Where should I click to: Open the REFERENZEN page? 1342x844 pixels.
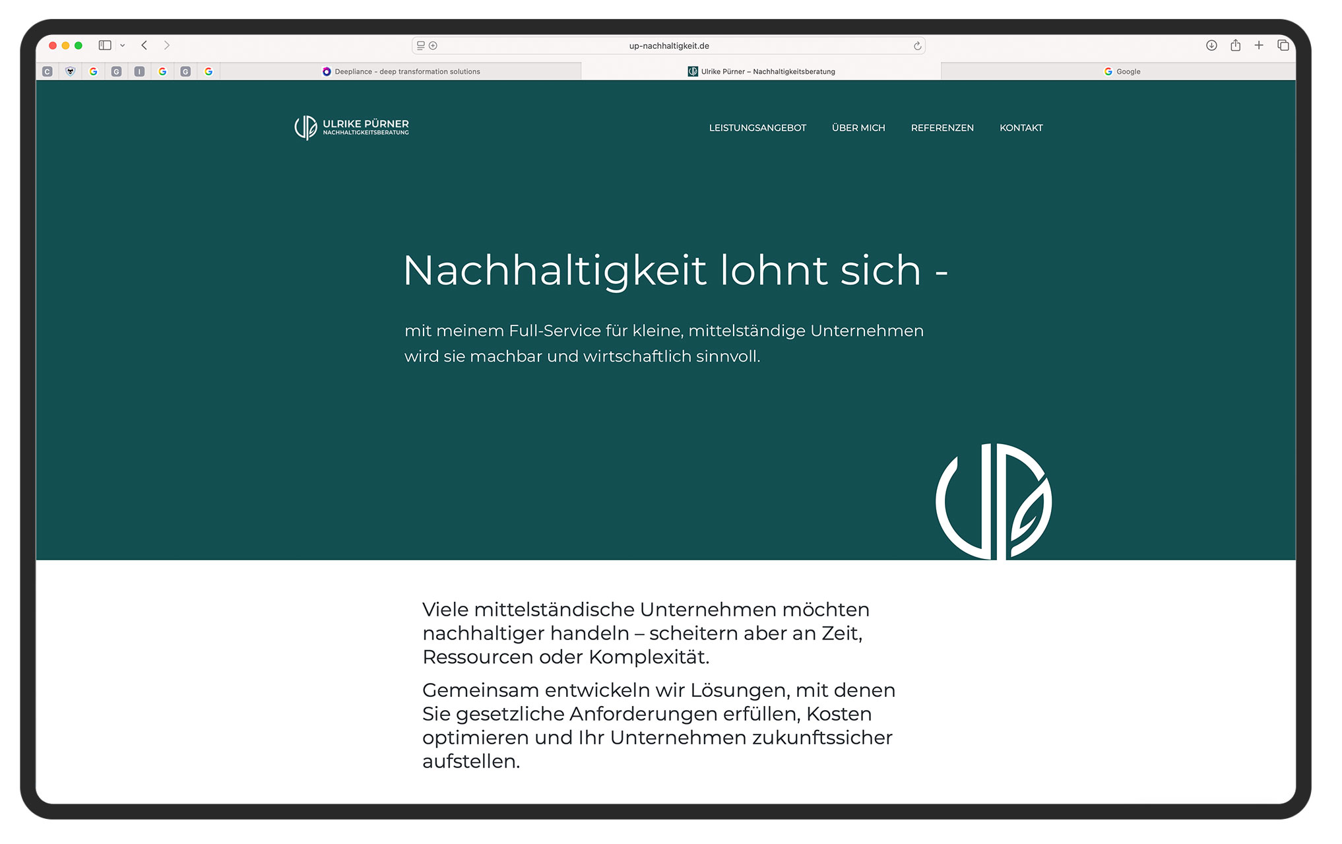pyautogui.click(x=942, y=127)
